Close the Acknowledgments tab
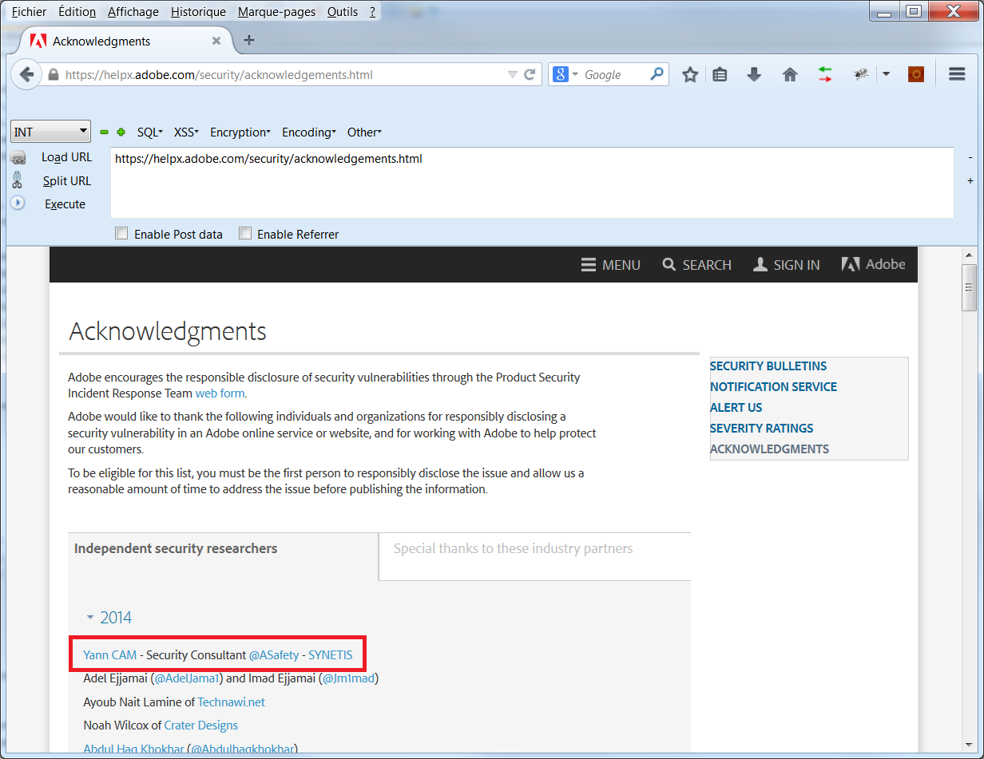The image size is (984, 759). (216, 41)
